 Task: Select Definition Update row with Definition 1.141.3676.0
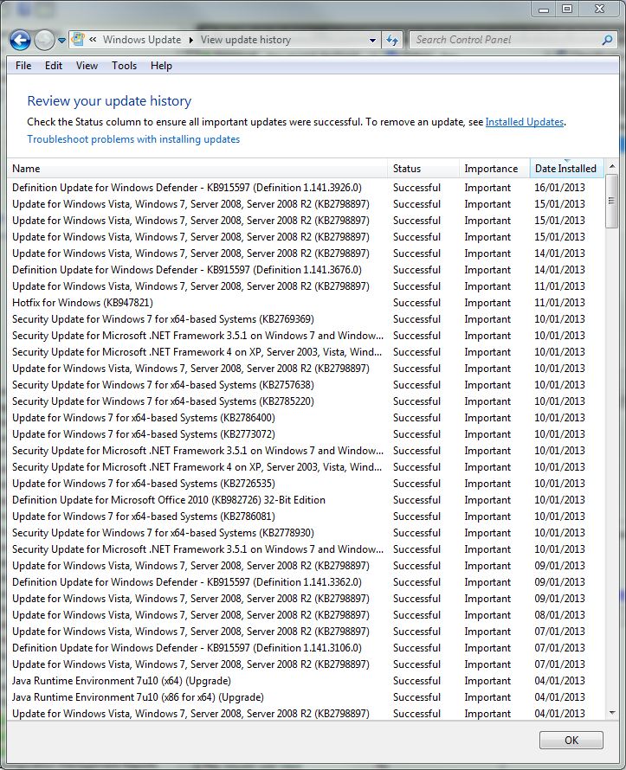[305, 270]
